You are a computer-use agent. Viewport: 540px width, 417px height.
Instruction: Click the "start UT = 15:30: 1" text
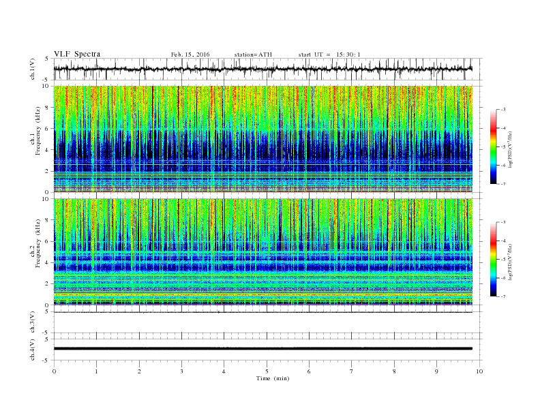click(x=329, y=55)
